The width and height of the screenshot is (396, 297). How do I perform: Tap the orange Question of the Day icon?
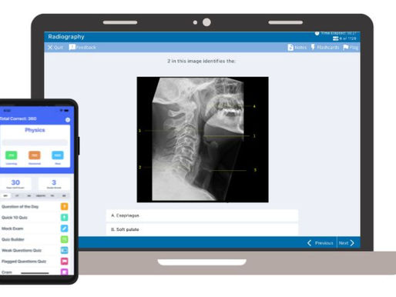[x=65, y=206]
